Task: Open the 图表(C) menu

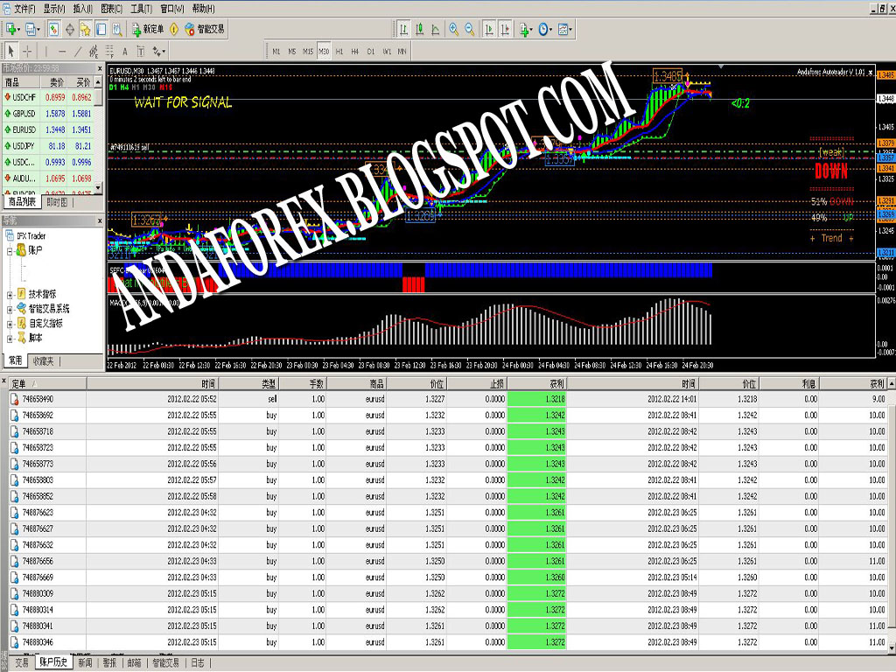Action: coord(111,9)
